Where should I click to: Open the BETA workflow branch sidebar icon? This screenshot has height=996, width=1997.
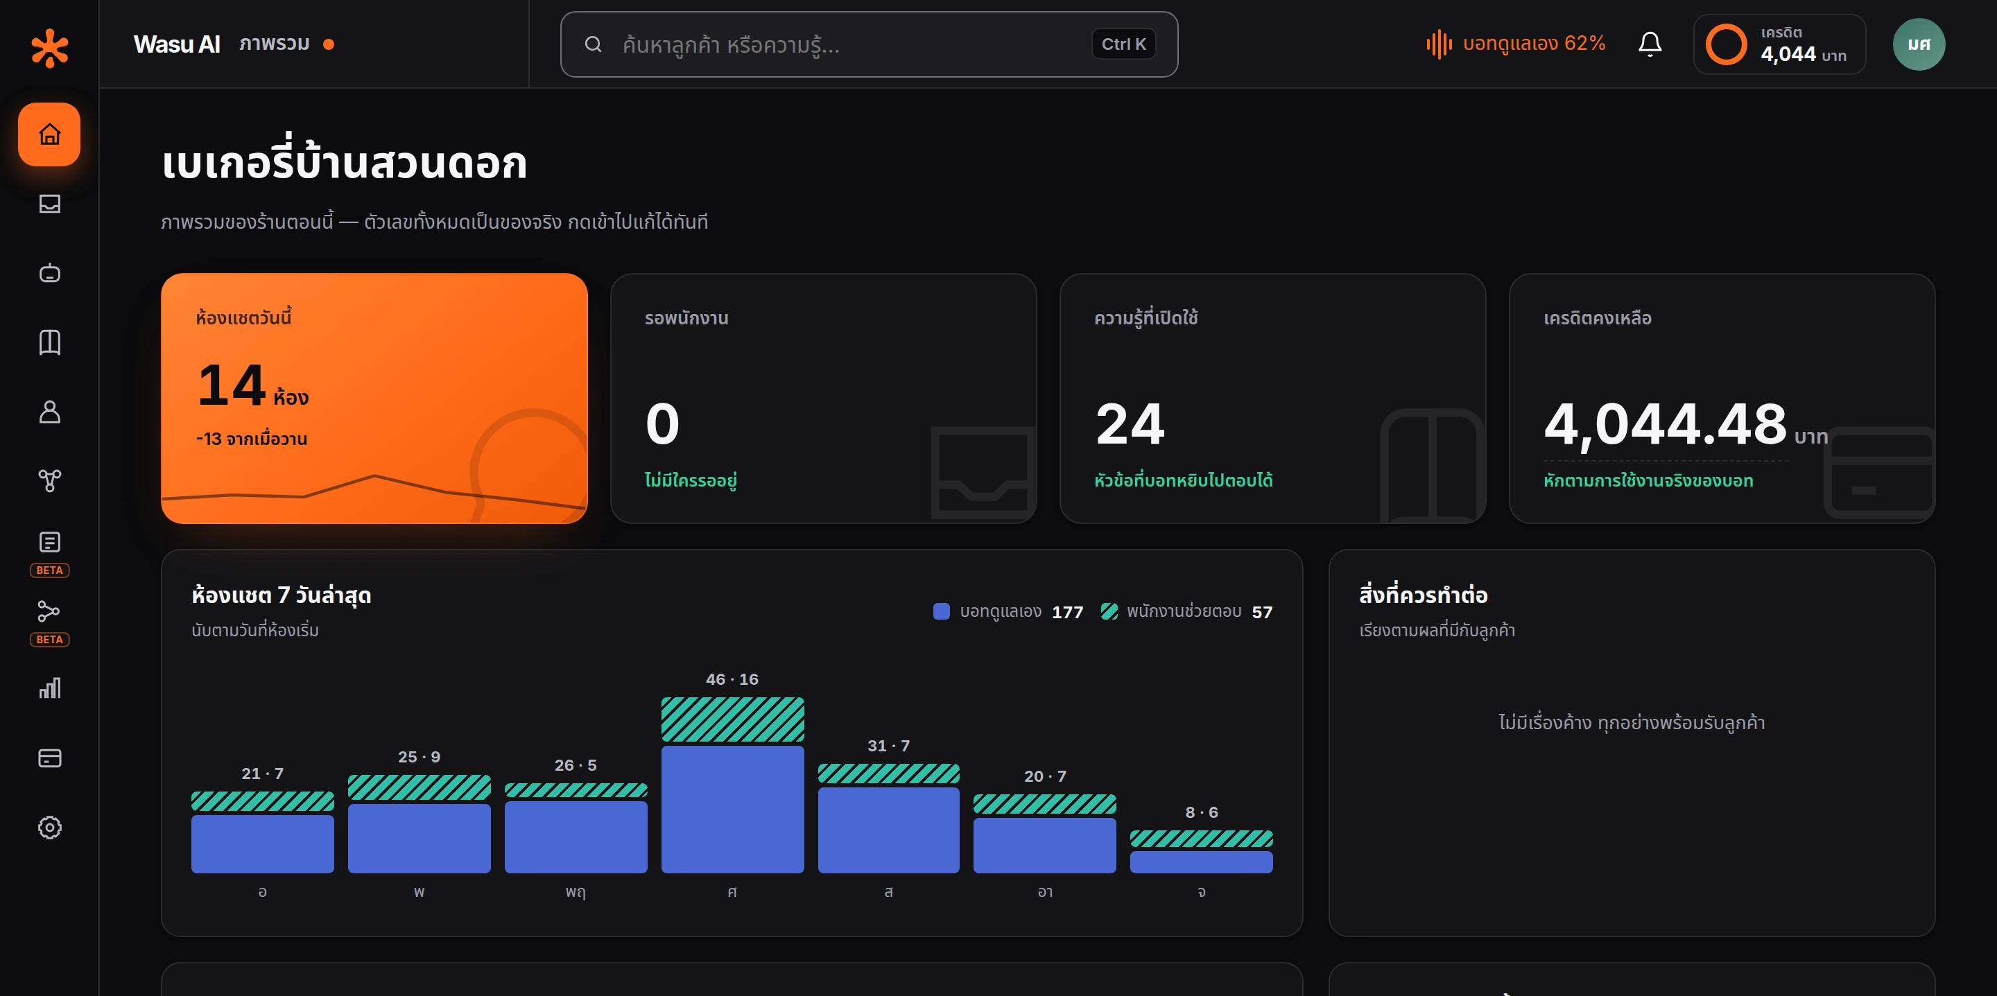50,611
